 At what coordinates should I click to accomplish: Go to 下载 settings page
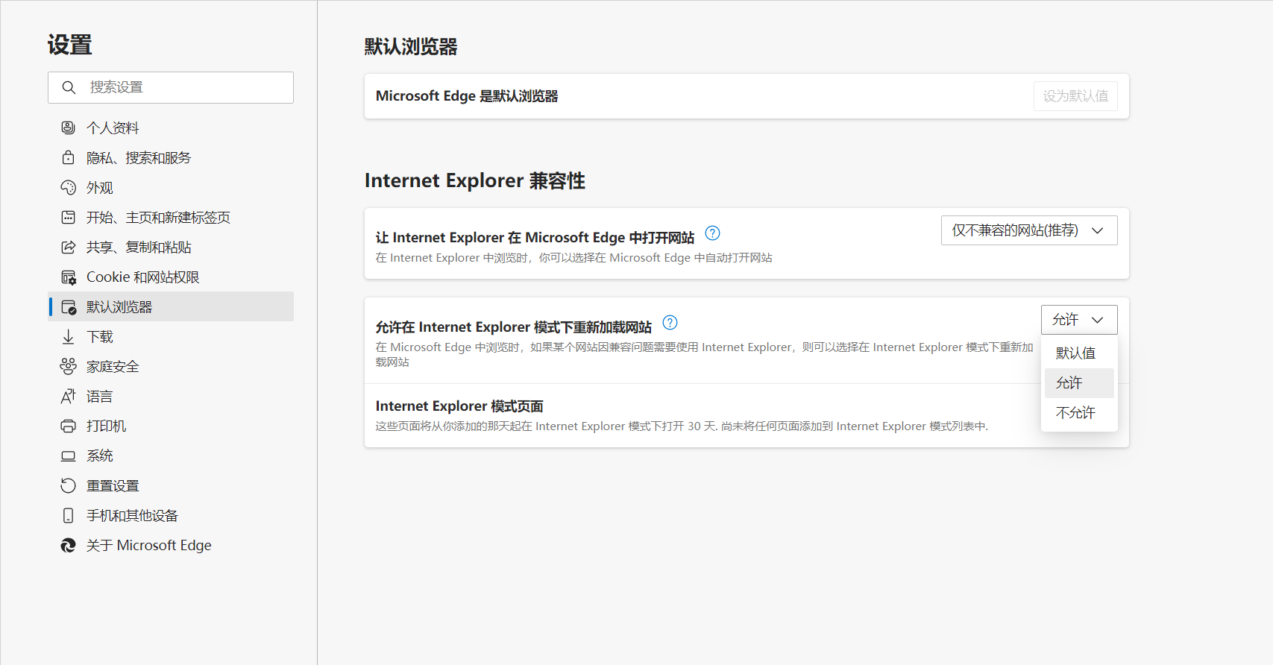171,336
